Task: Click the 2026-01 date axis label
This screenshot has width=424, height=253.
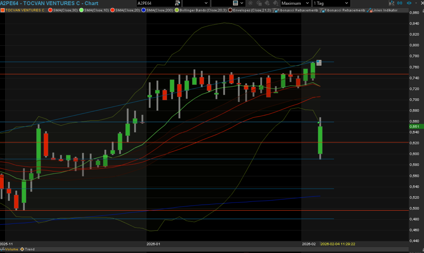Action: [x=153, y=244]
